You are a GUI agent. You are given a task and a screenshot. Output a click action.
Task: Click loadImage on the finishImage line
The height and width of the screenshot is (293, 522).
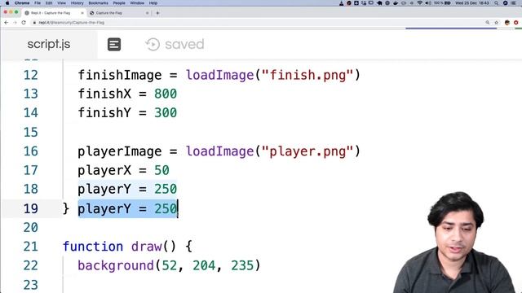tap(219, 75)
